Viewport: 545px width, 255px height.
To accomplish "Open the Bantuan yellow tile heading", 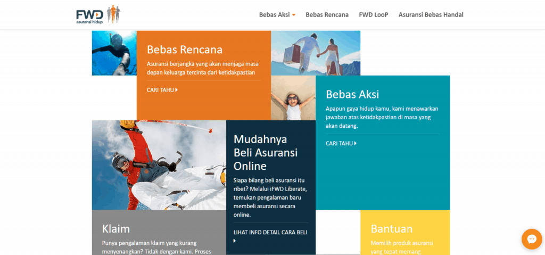I will [391, 229].
